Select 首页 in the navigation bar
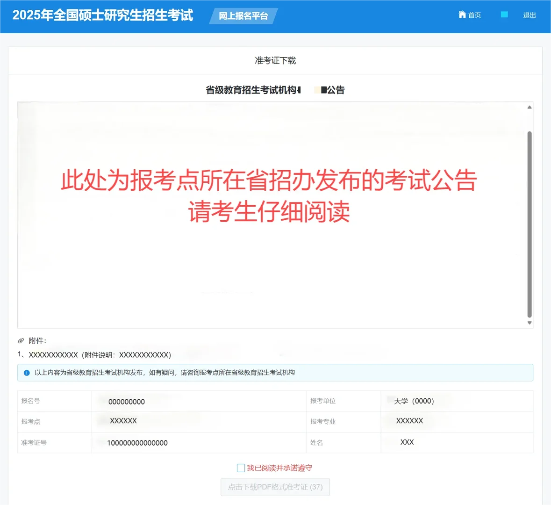 coord(473,14)
